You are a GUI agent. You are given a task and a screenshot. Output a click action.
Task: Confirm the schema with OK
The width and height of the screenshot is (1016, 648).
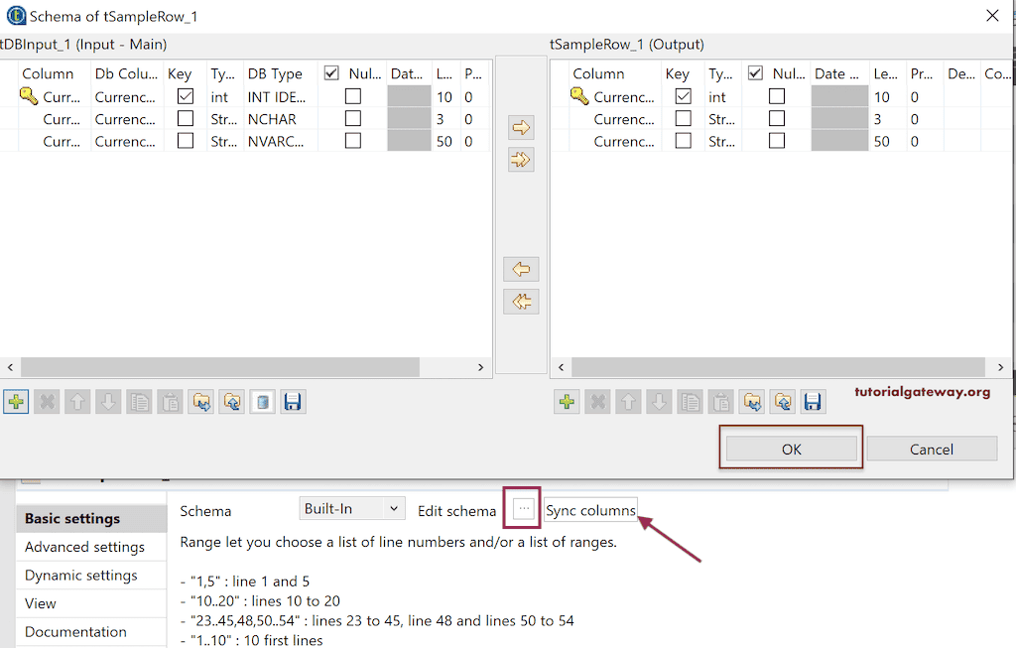point(790,448)
